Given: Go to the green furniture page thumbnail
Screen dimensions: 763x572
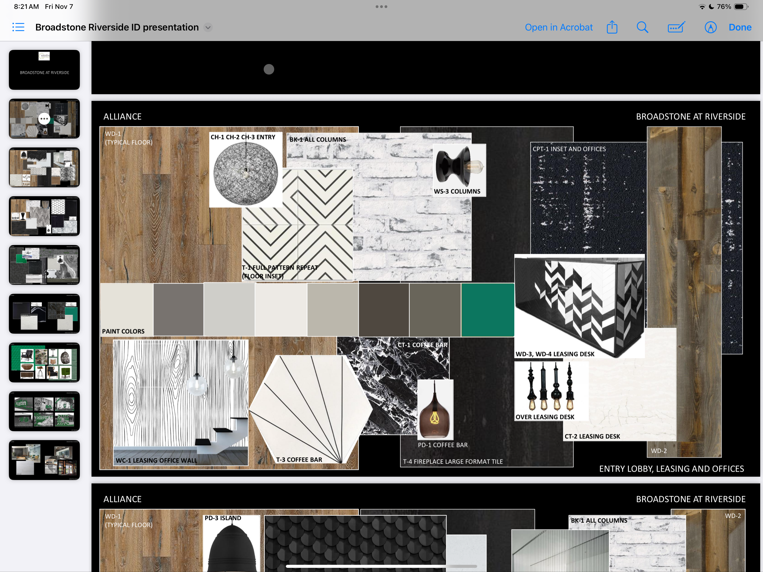Looking at the screenshot, I should point(44,362).
